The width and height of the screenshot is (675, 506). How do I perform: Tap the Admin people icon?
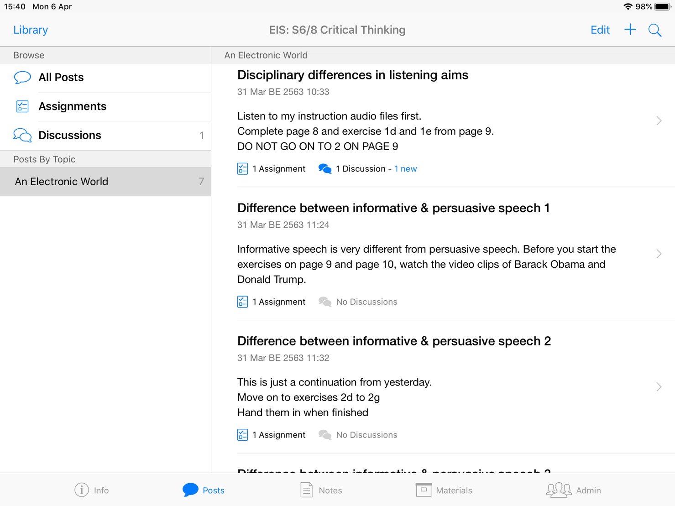click(x=559, y=490)
